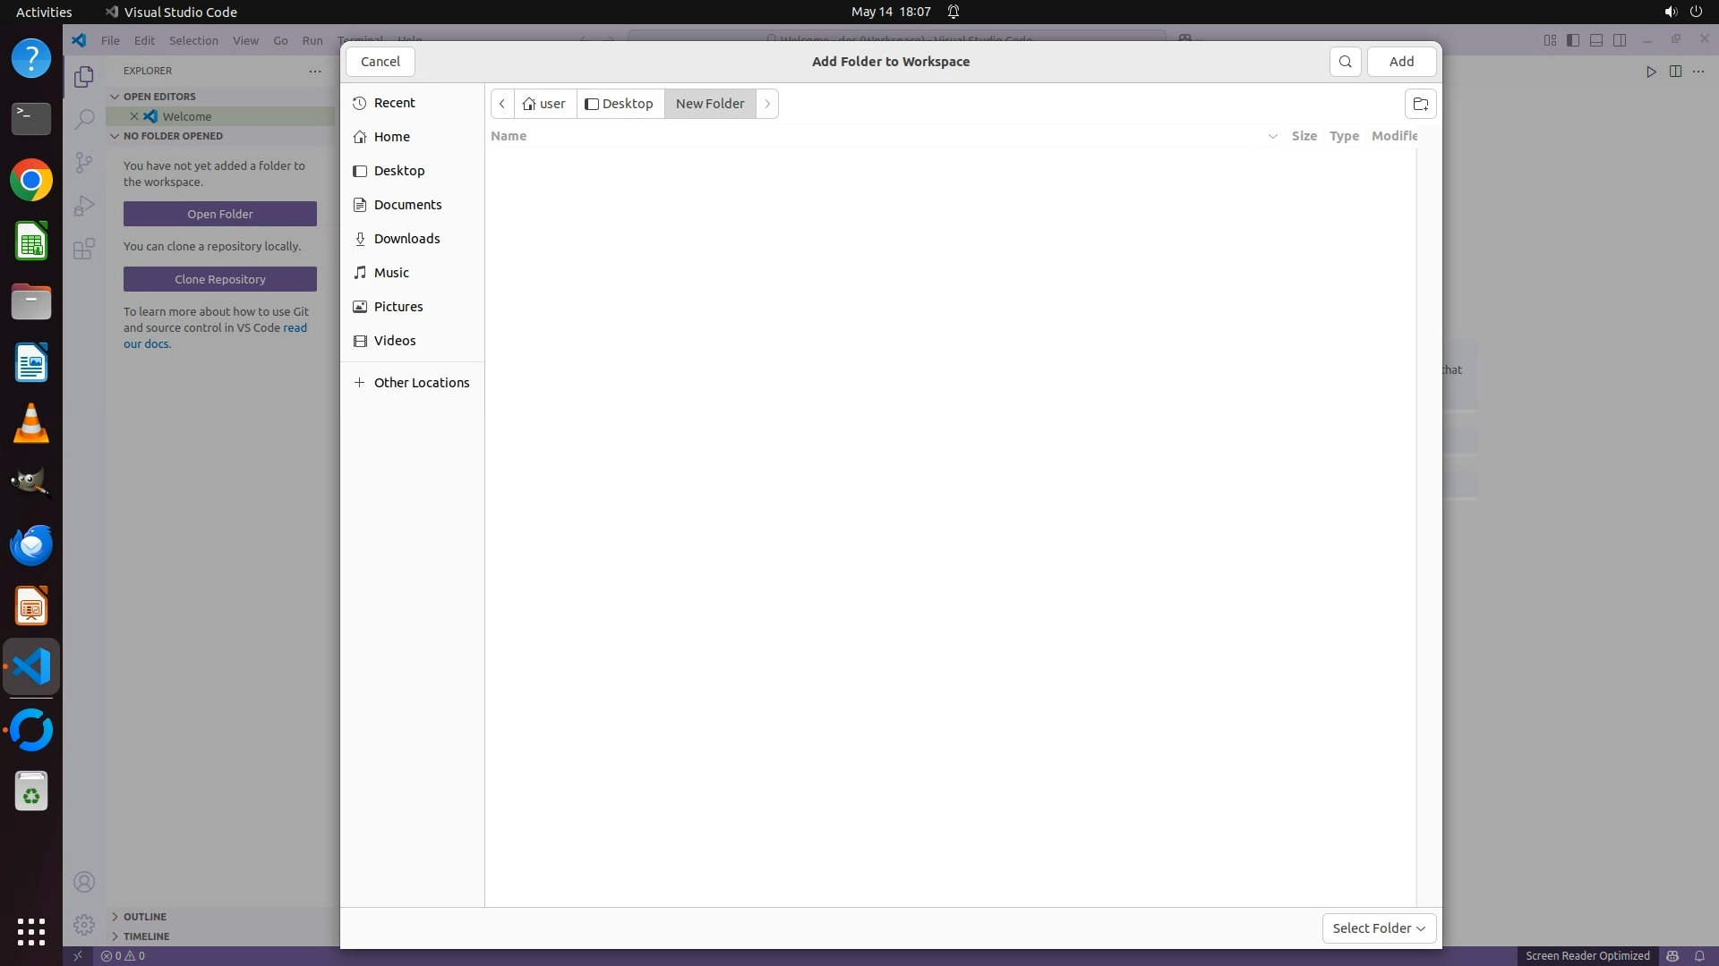Toggle the panel layout icon
The height and width of the screenshot is (966, 1719).
tap(1596, 40)
